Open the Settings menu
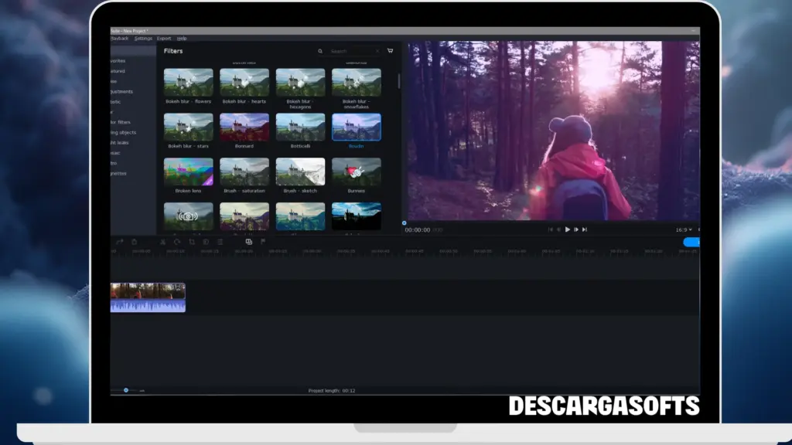 click(x=143, y=38)
